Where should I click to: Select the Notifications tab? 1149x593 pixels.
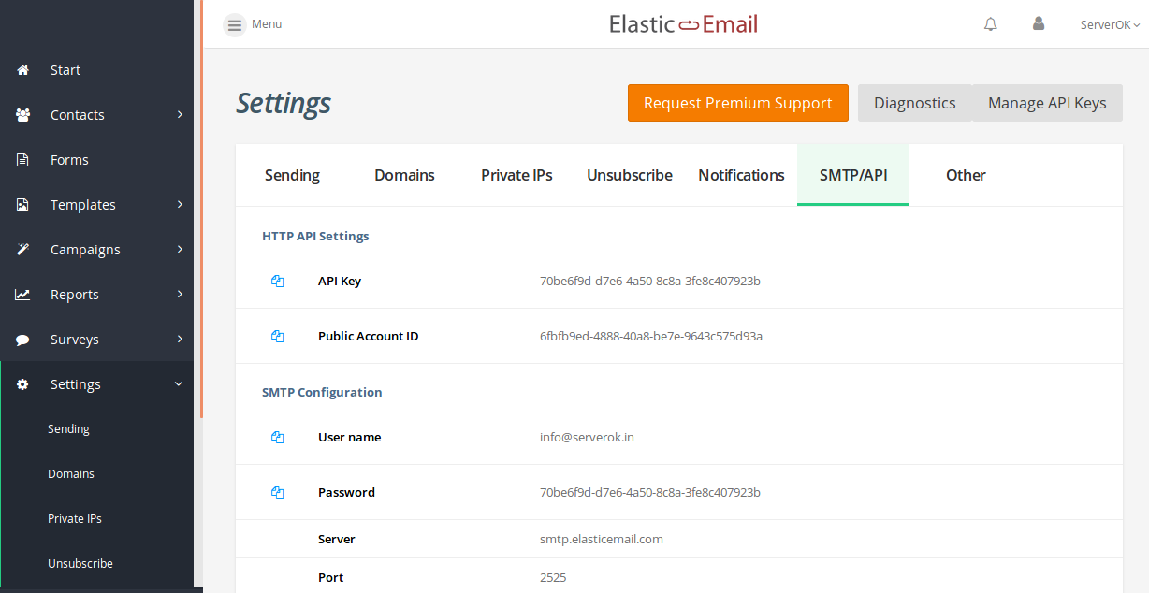(741, 175)
